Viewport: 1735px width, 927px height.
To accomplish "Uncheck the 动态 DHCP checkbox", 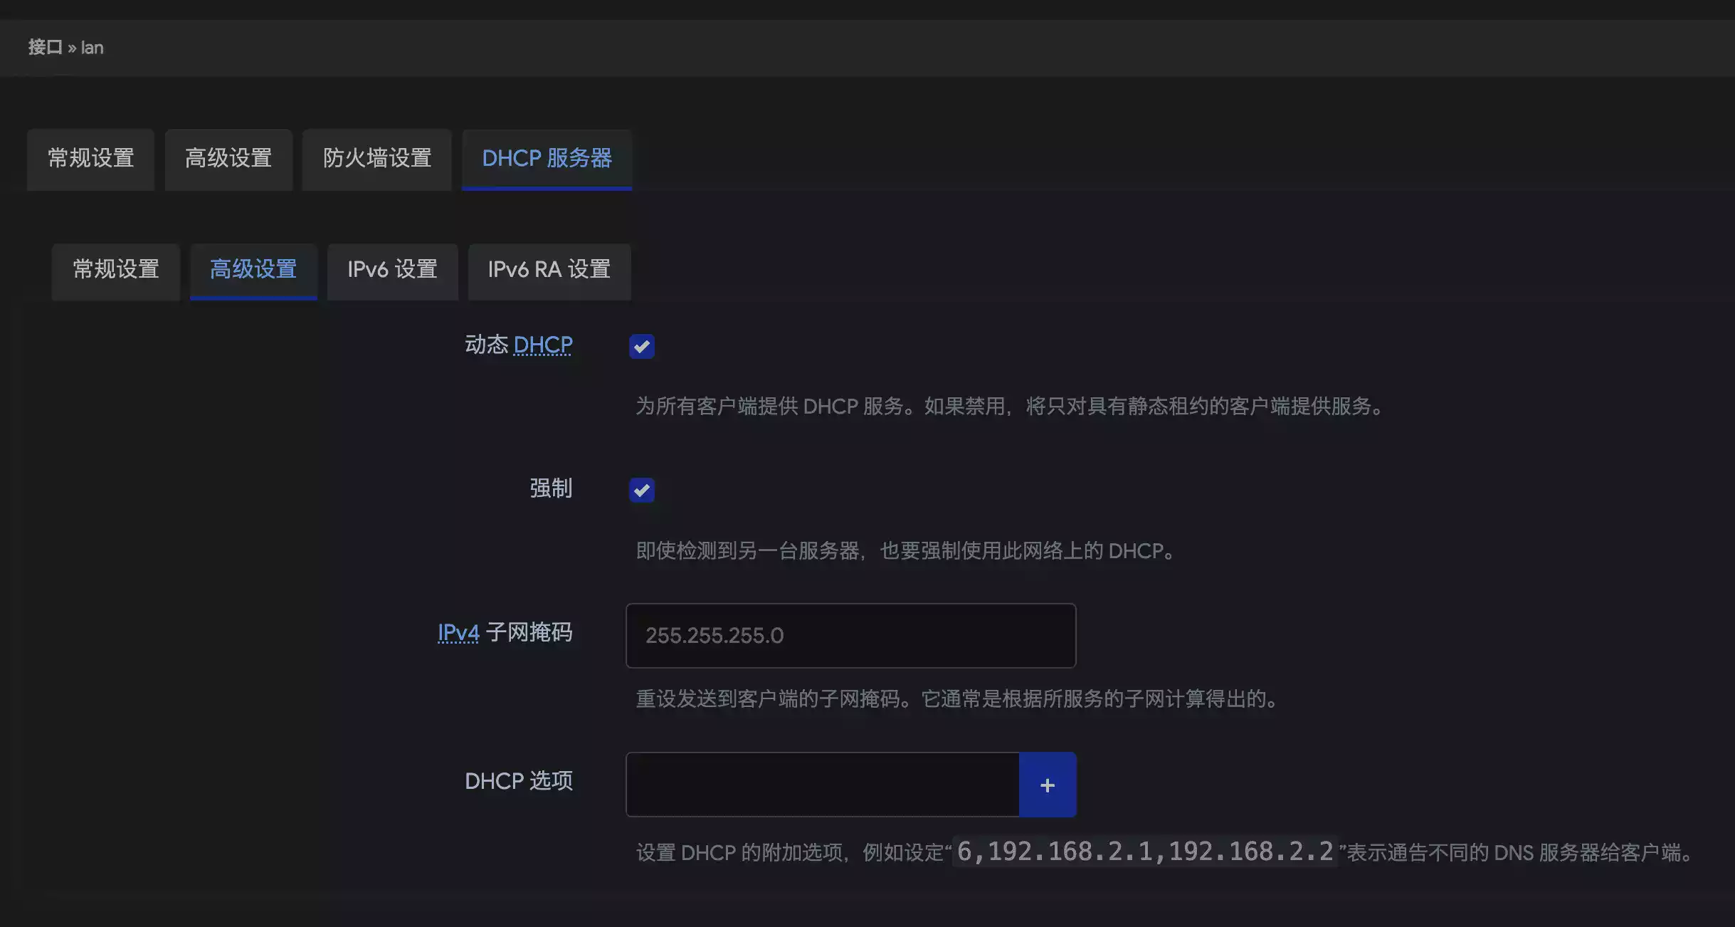I will click(x=641, y=347).
